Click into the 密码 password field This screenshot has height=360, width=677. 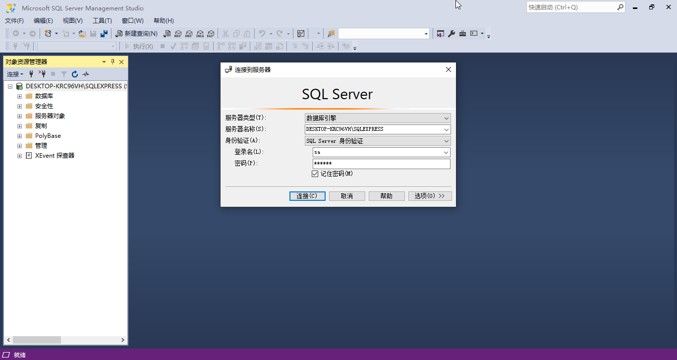tap(381, 164)
